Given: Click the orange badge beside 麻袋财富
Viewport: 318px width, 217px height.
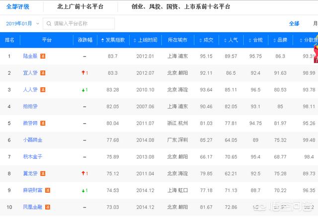Looking at the screenshot, I should (x=48, y=190).
